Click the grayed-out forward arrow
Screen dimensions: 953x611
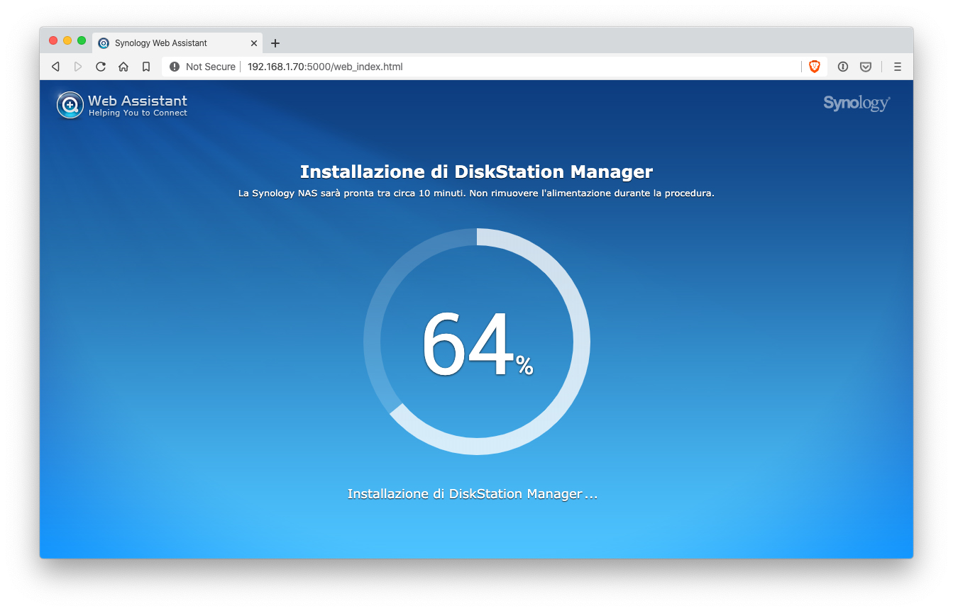[78, 67]
